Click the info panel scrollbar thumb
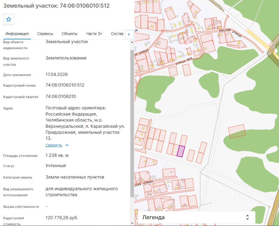279x226 pixels. 132,124
